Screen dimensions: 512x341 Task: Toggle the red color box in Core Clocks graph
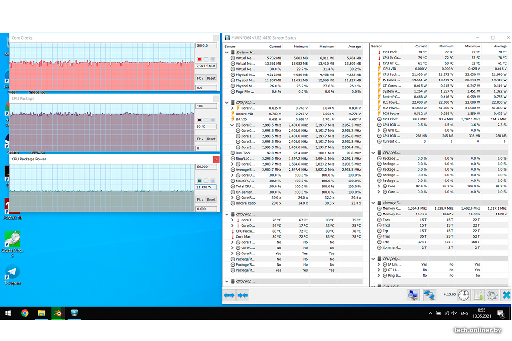click(x=199, y=60)
